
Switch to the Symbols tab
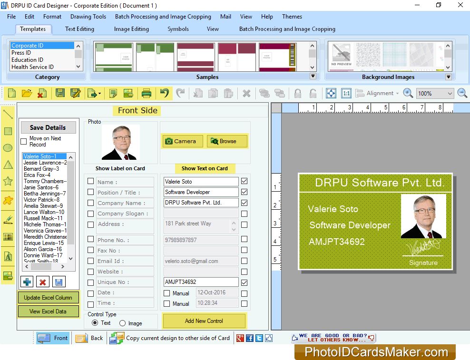[178, 29]
